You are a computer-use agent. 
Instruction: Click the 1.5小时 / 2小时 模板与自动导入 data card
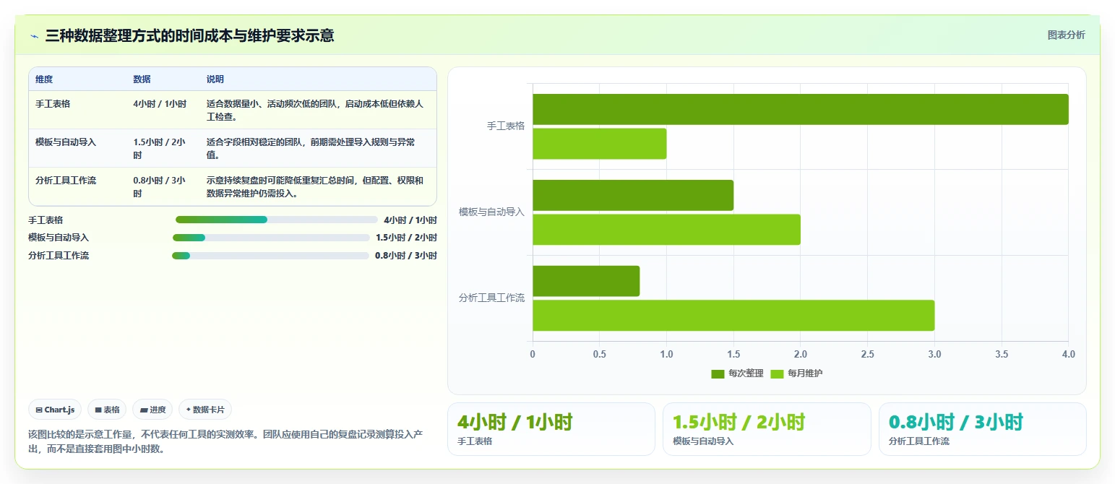(x=767, y=429)
